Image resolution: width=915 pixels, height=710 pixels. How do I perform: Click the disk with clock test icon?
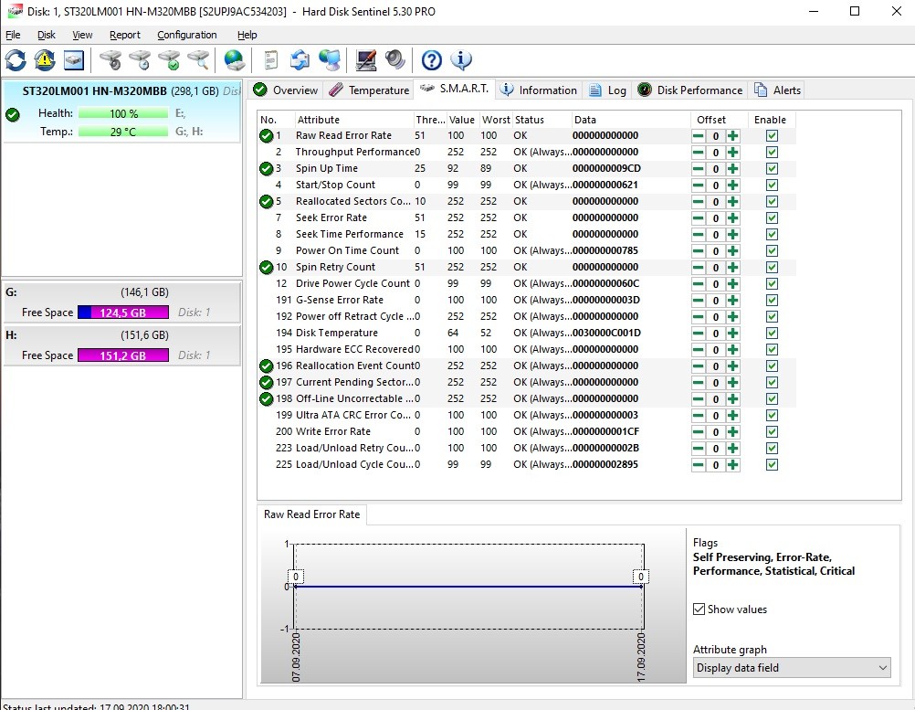click(140, 60)
